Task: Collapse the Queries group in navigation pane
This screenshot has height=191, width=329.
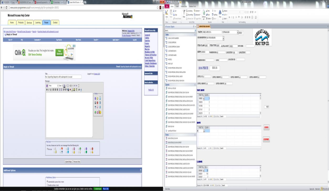Action: click(195, 85)
